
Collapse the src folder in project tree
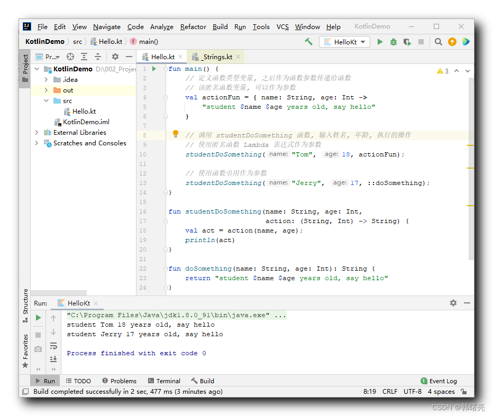(x=46, y=100)
